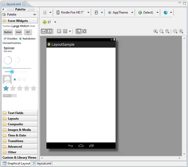The width and height of the screenshot is (188, 167).
Task: Select the RadioButton widget in the palette
Action: (x=27, y=39)
